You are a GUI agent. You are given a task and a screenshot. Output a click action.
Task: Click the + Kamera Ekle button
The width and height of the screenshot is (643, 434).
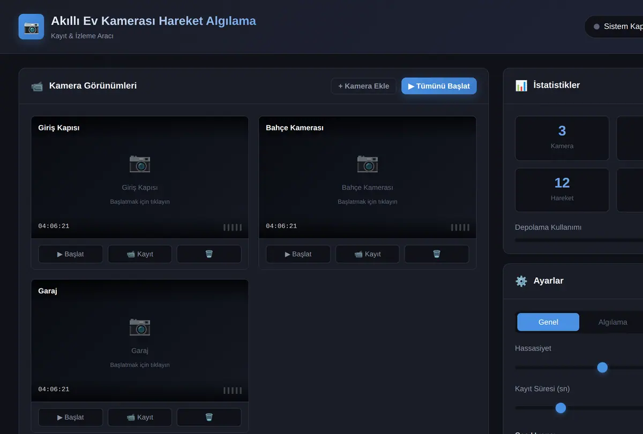[x=364, y=86]
